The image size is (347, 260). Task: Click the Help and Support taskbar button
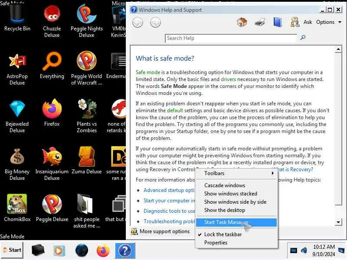tap(125, 250)
